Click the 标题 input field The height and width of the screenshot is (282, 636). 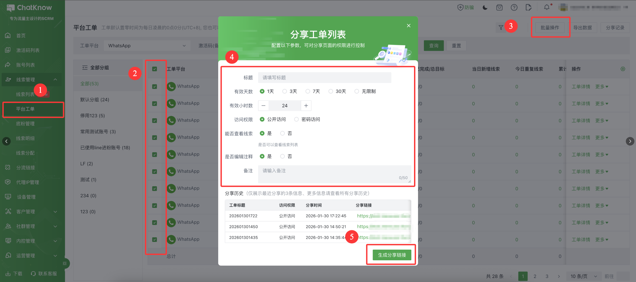[x=324, y=78]
